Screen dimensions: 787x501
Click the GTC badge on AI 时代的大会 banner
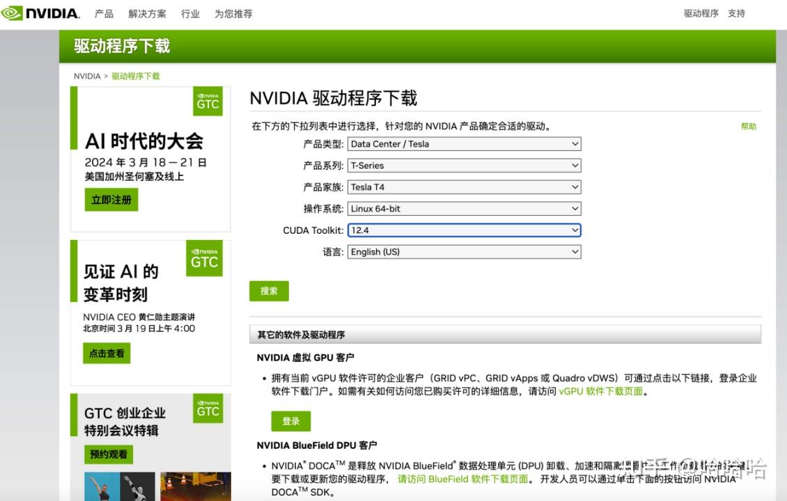coord(208,102)
